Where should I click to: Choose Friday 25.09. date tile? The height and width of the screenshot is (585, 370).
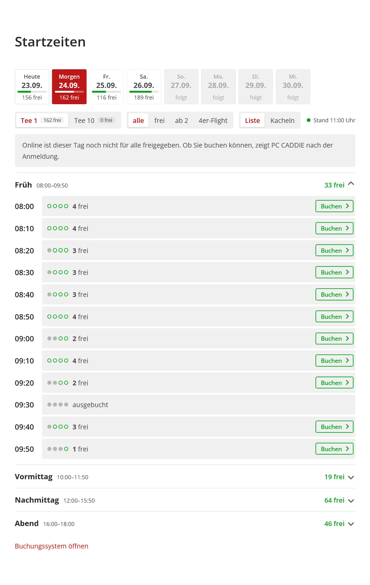click(x=107, y=87)
